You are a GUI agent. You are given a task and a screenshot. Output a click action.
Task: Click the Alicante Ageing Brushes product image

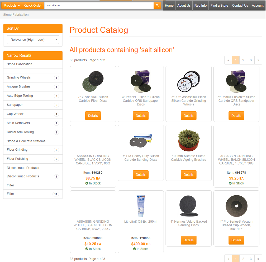pos(189,140)
